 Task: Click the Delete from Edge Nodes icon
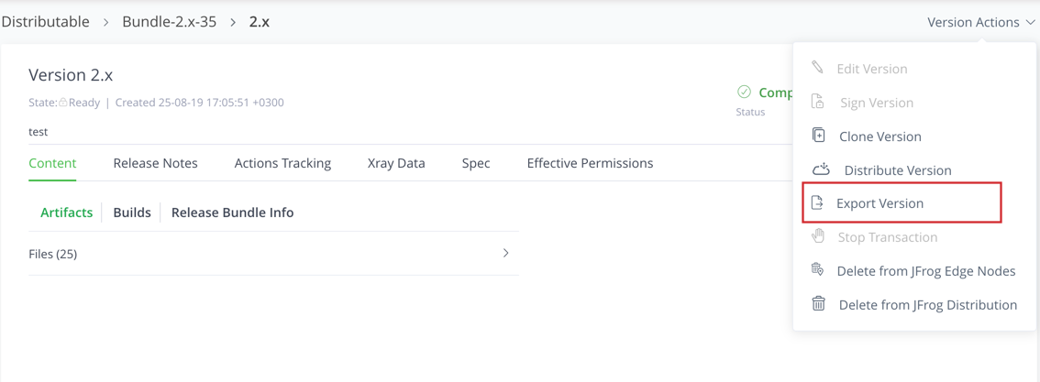click(818, 270)
